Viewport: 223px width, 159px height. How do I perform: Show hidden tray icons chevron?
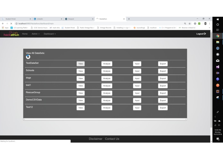click(215, 117)
